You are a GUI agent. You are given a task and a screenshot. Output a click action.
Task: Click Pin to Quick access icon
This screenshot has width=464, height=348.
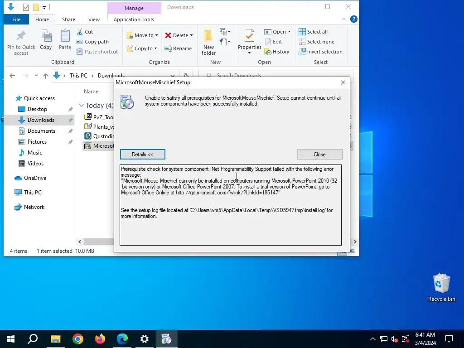21,36
